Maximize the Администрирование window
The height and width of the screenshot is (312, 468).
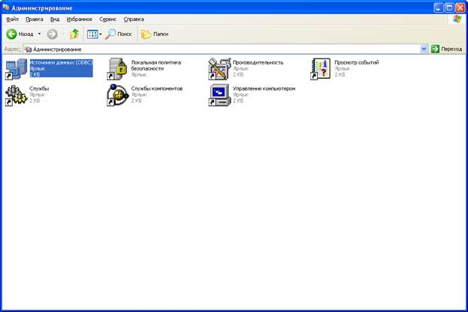pyautogui.click(x=449, y=7)
